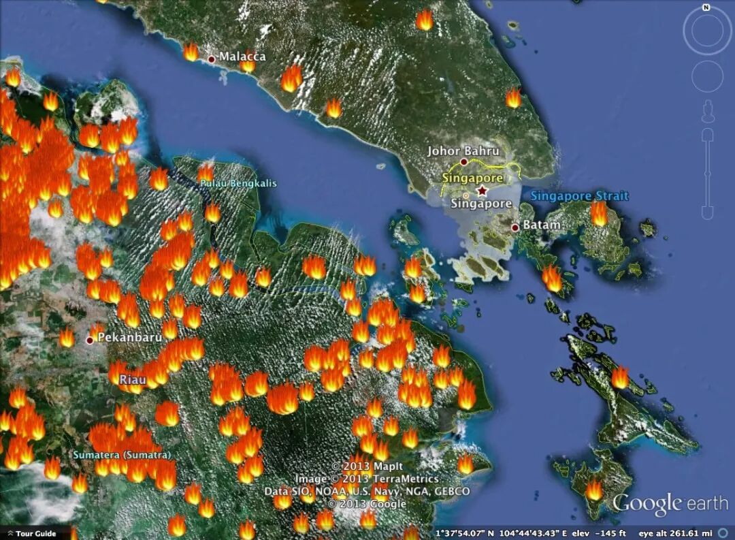This screenshot has height=540, width=735.
Task: Click the zoom slider's middle handle
Action: click(x=707, y=174)
